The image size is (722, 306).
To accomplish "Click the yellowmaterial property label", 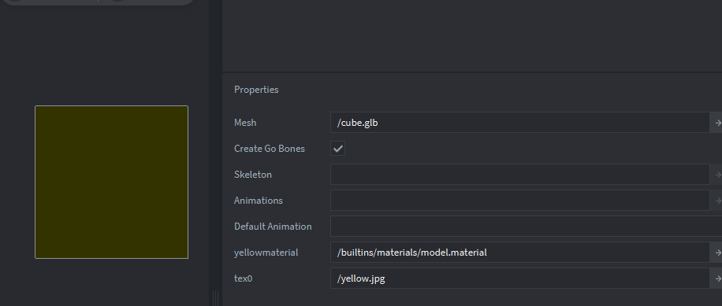I will click(266, 253).
